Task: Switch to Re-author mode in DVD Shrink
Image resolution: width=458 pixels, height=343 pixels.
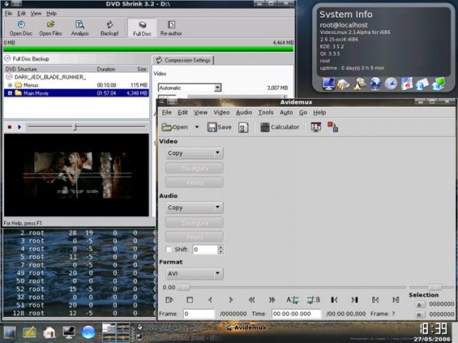Action: tap(171, 28)
